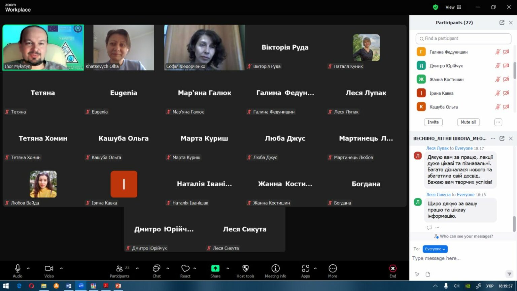Unmute Галина Федунишин in participants list
Screen dimensions: 517x291
point(497,52)
